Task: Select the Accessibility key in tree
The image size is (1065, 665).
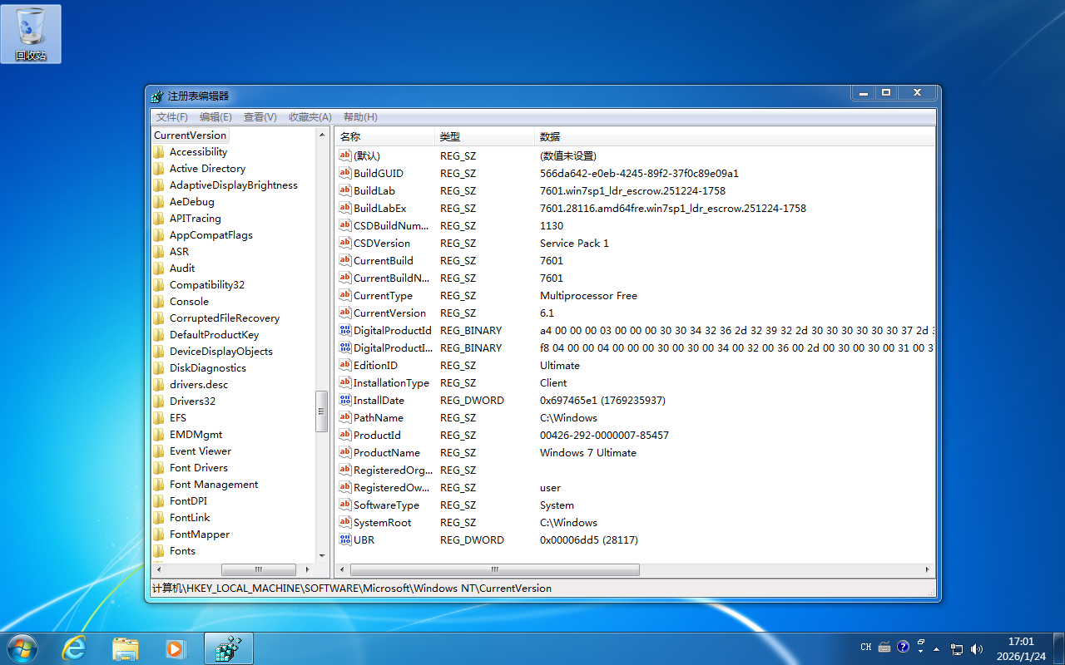Action: coord(198,152)
